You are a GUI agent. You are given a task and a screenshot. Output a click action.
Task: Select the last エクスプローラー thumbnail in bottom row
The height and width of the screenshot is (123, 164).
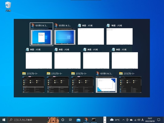(130, 82)
